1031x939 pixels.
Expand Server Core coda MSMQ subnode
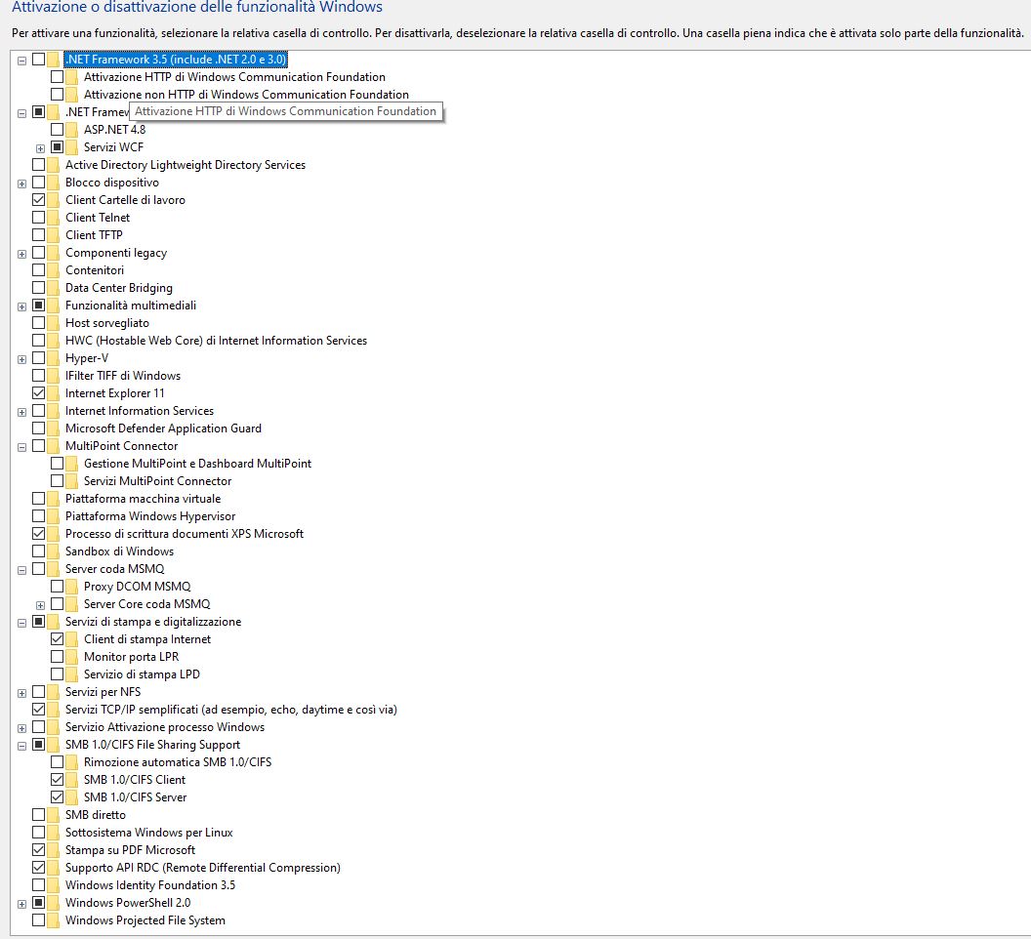coord(40,605)
